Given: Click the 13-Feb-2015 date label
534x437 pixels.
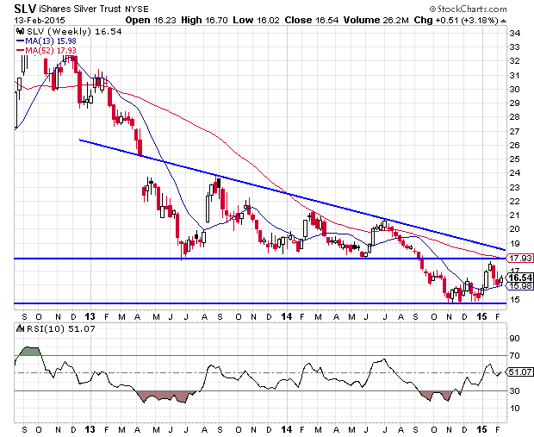Looking at the screenshot, I should pos(39,20).
